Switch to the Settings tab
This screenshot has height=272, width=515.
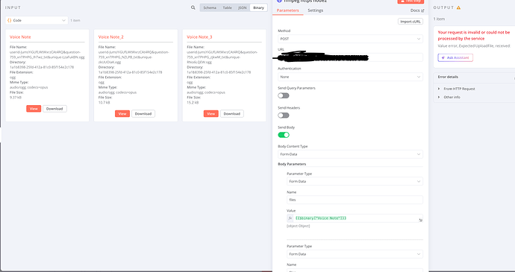click(315, 10)
